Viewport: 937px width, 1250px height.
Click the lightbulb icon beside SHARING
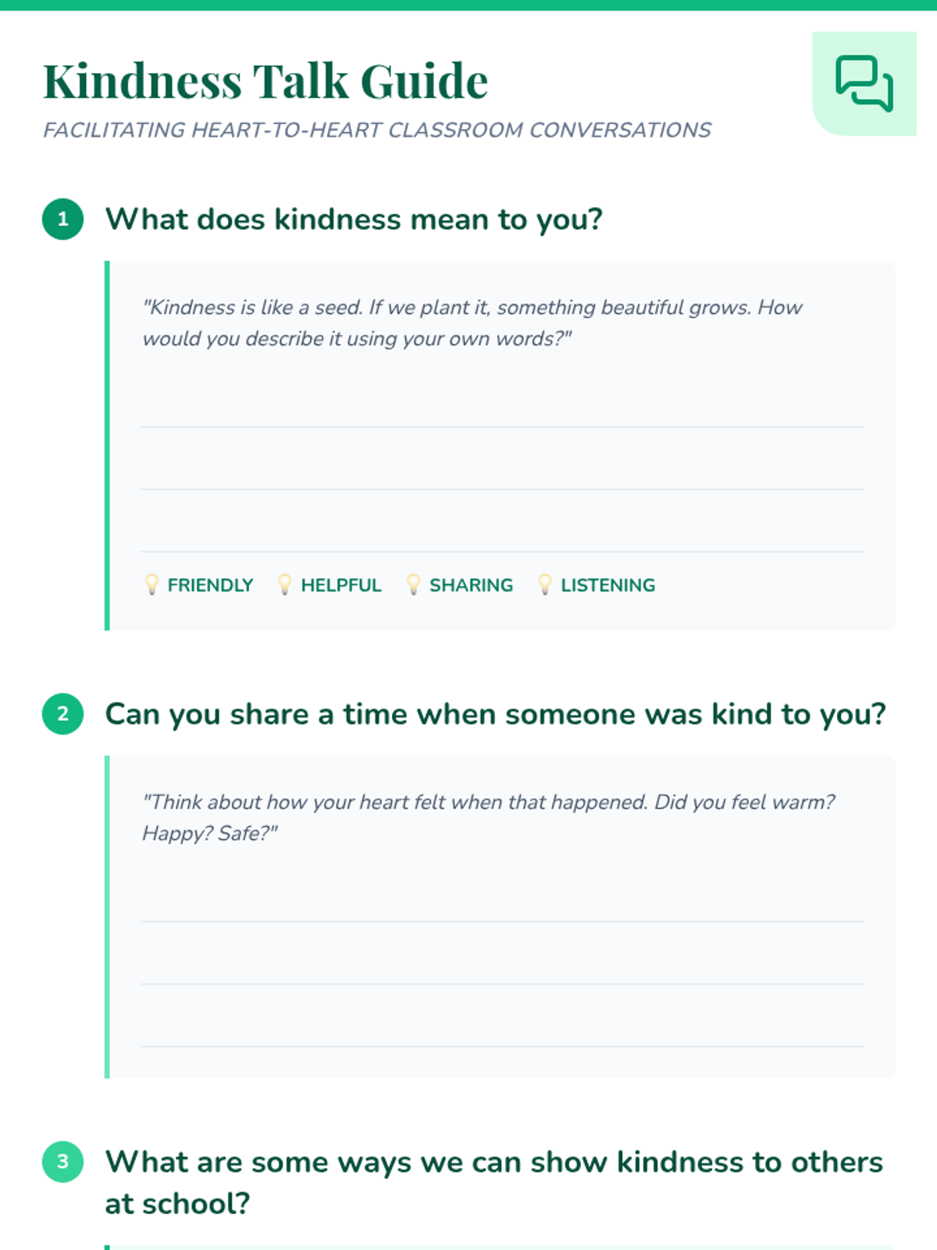[x=414, y=584]
